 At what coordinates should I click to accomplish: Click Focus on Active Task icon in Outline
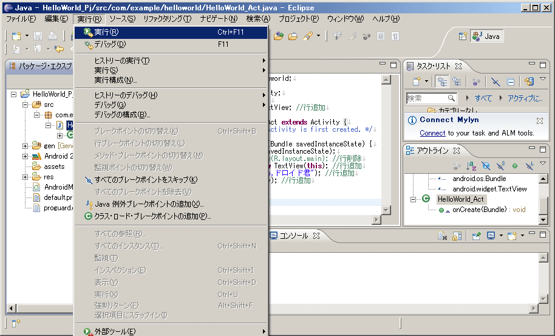[x=457, y=166]
